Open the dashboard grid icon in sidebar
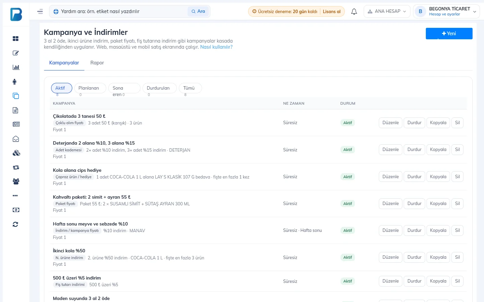Screen dimensions: 484x302 (15, 39)
